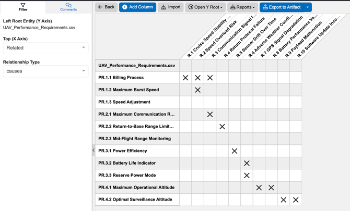
Task: Click Export to Artifact button
Action: [x=282, y=7]
